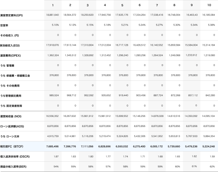The width and height of the screenshot is (218, 172).
Task: Select ローン元本 value 5,324,826
Action: coord(122,136)
